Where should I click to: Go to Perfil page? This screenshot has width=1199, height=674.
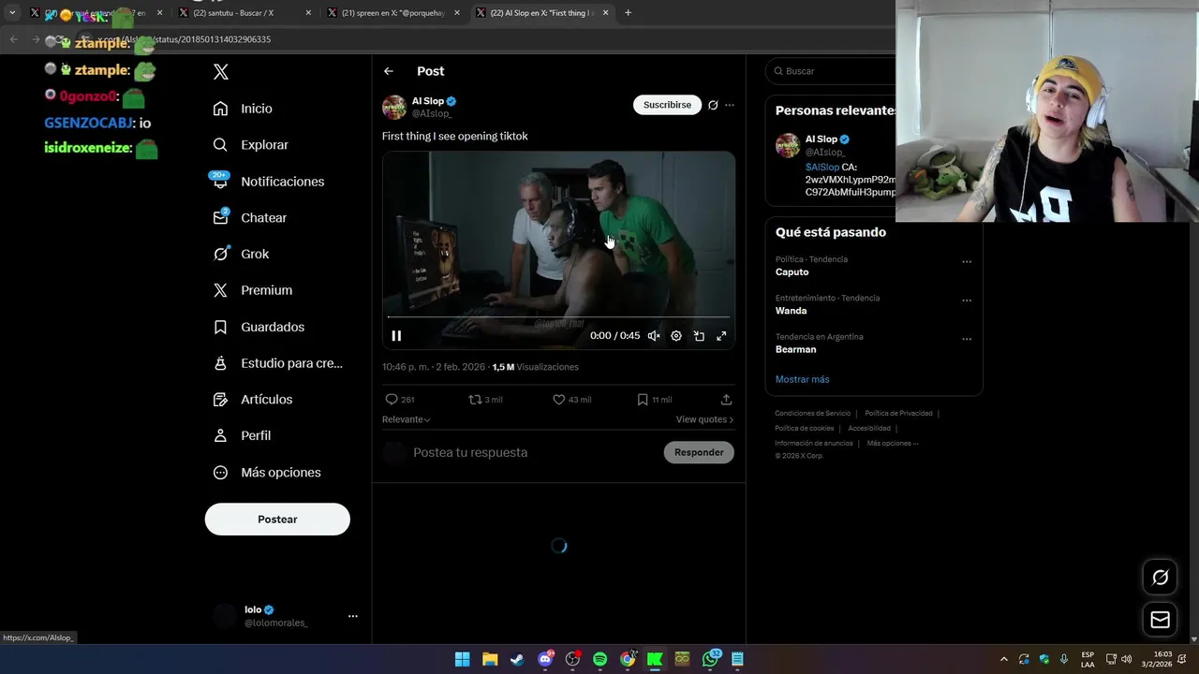tap(242, 435)
